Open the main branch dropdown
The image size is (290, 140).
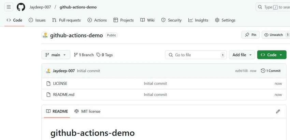tap(56, 55)
